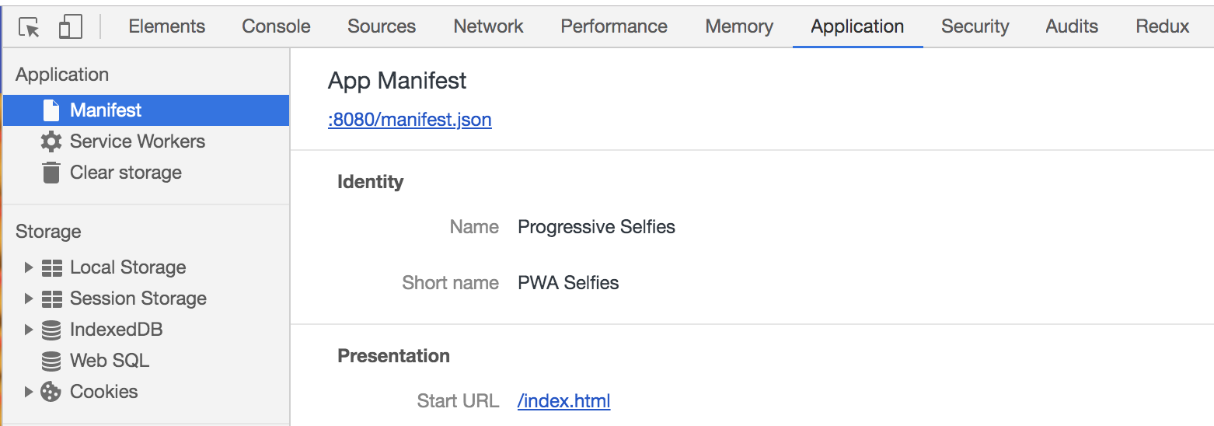Click the Local Storage grid icon

[52, 267]
